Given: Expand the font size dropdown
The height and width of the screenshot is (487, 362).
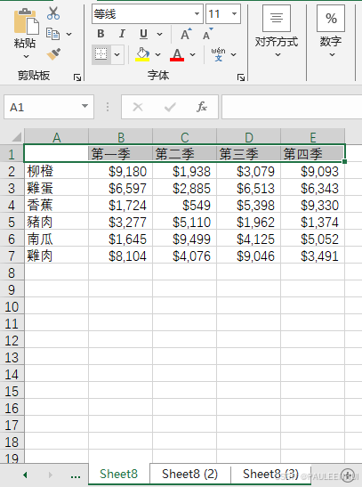Looking at the screenshot, I should pyautogui.click(x=234, y=13).
